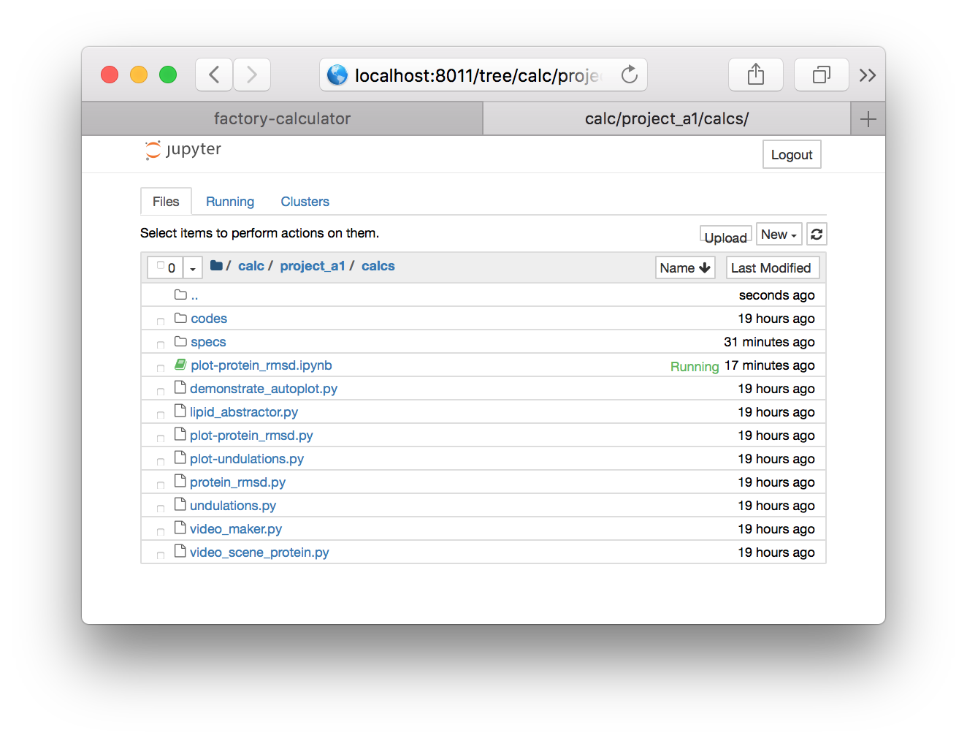
Task: Switch to the Clusters tab
Action: 305,202
